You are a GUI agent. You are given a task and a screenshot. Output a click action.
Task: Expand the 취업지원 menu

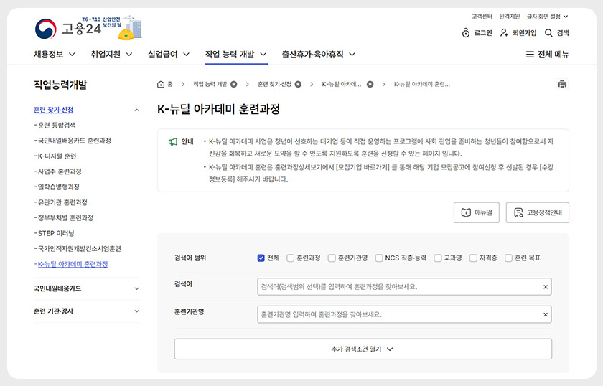pos(111,55)
